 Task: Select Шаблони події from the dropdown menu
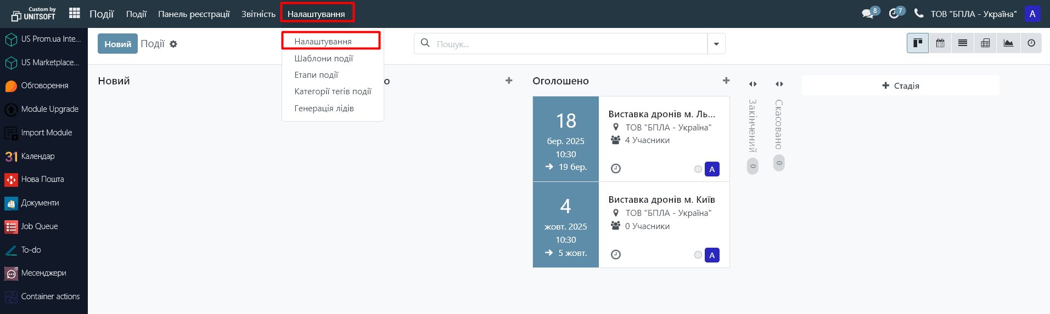(x=324, y=58)
